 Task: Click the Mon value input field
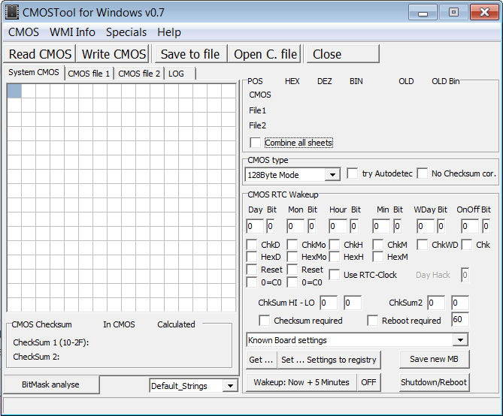[295, 226]
